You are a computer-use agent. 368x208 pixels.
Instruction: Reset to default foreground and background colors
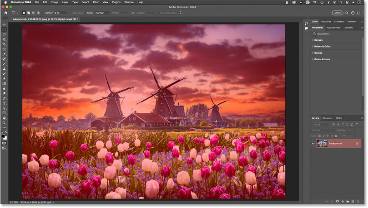tap(2, 132)
